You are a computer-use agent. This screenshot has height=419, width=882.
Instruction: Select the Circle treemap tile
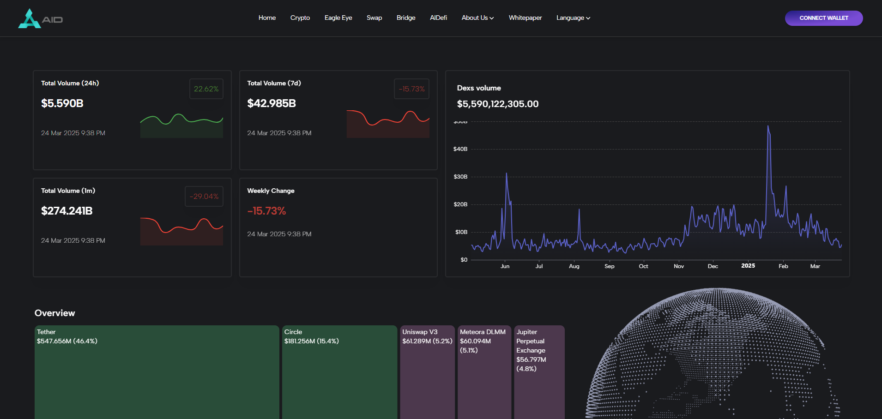(x=339, y=374)
